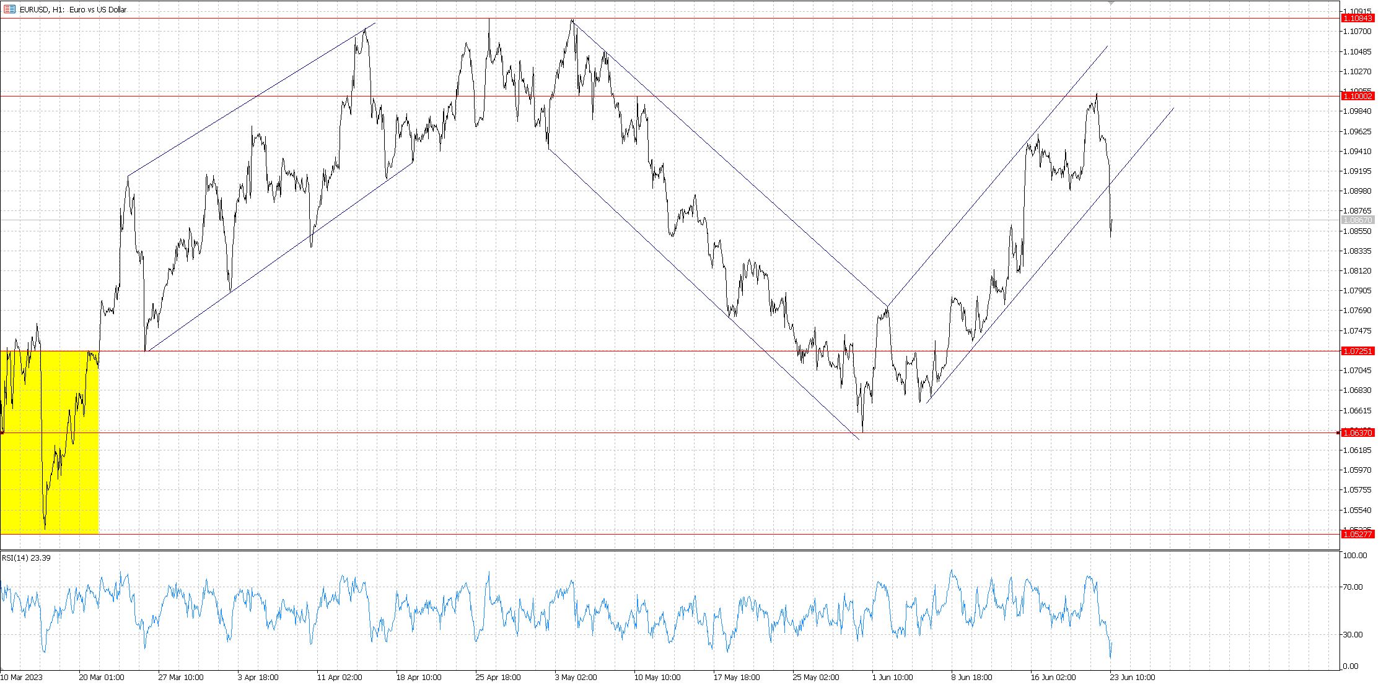Screen dimensions: 1381x685
Task: Select the 1.05277 red price label
Action: click(1357, 533)
